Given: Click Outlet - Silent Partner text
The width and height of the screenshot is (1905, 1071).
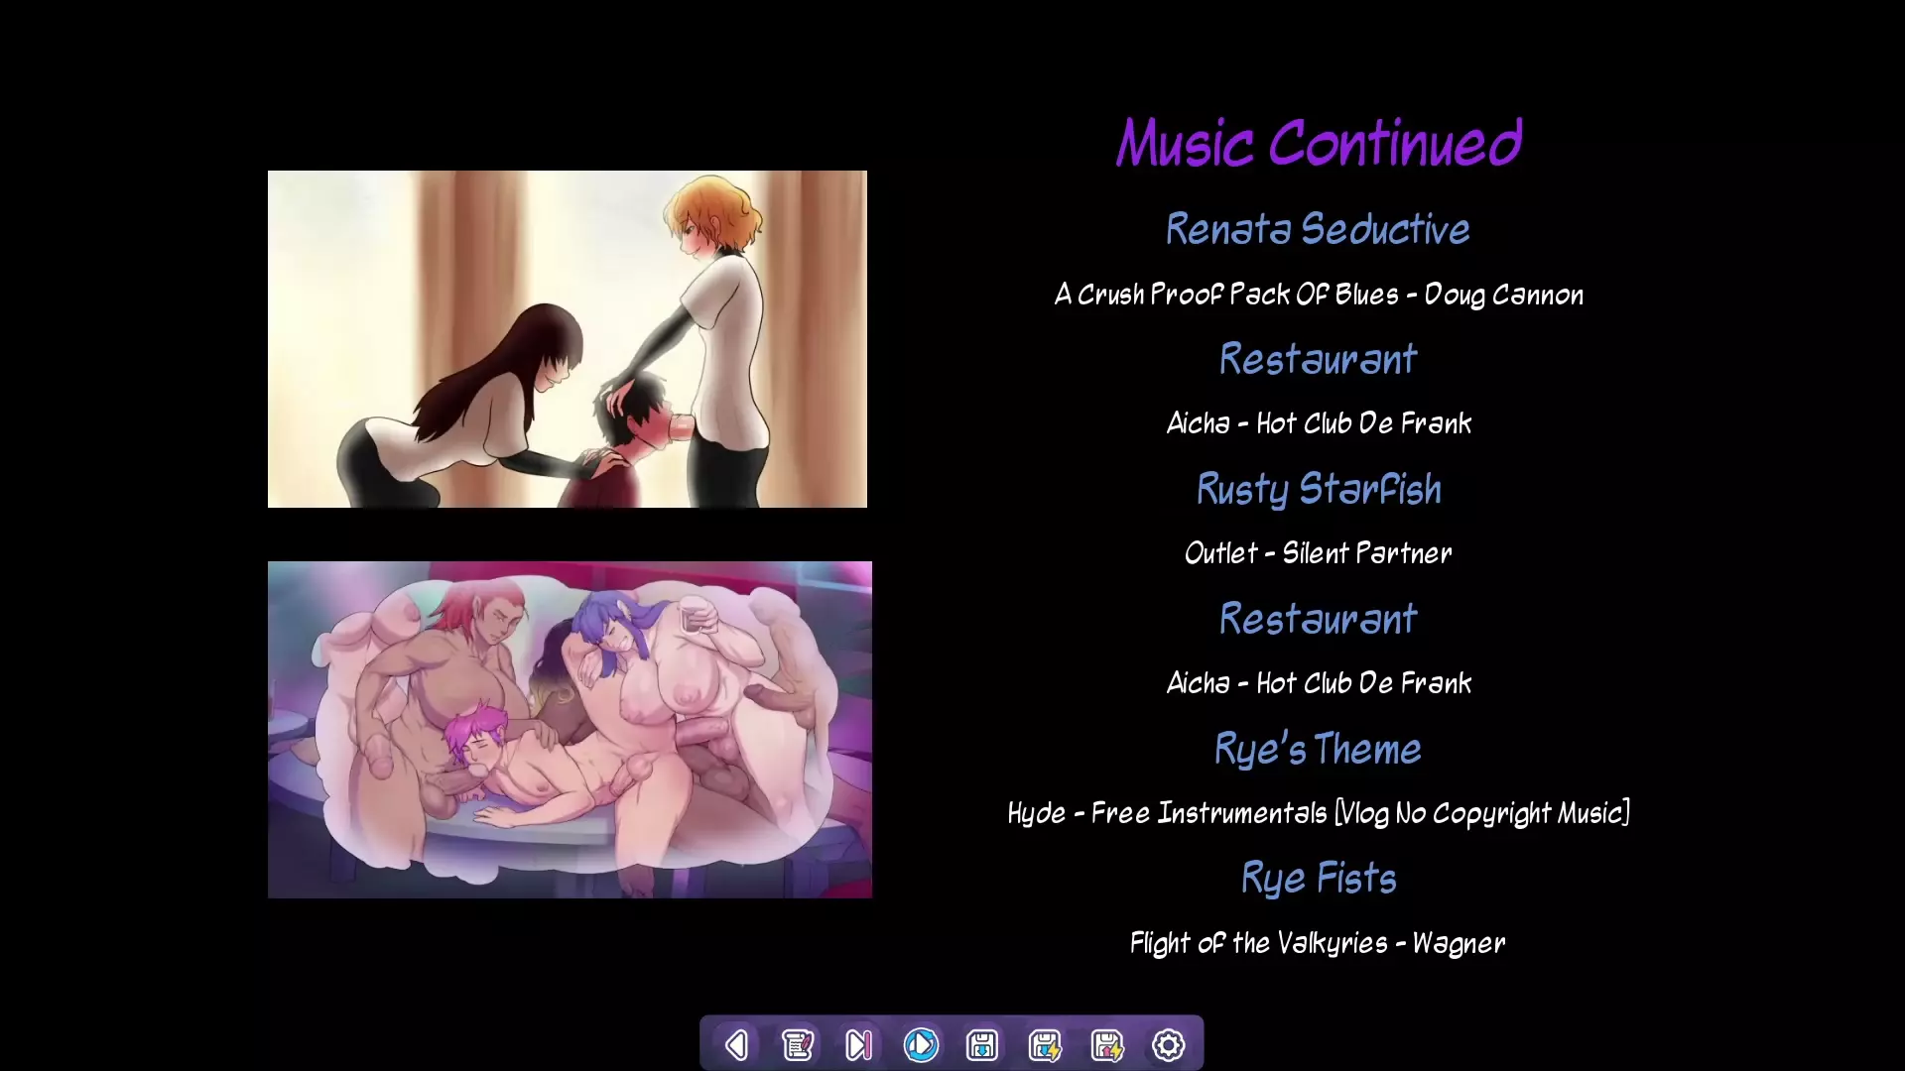Looking at the screenshot, I should click(1318, 553).
